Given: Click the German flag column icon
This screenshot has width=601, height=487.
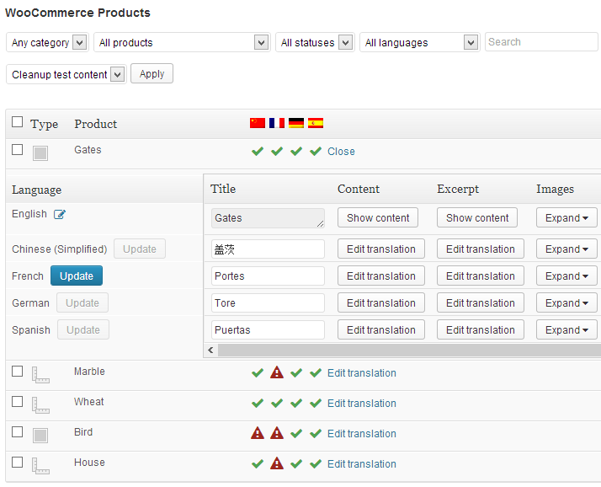Looking at the screenshot, I should point(296,123).
